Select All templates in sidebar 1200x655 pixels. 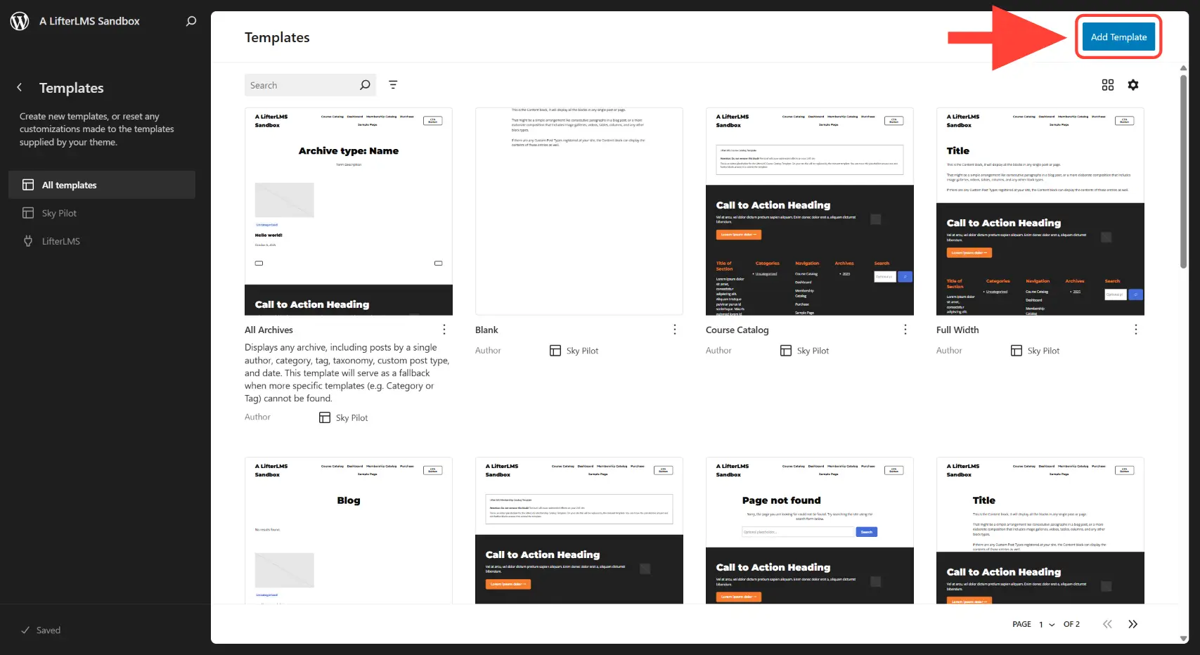tap(102, 185)
